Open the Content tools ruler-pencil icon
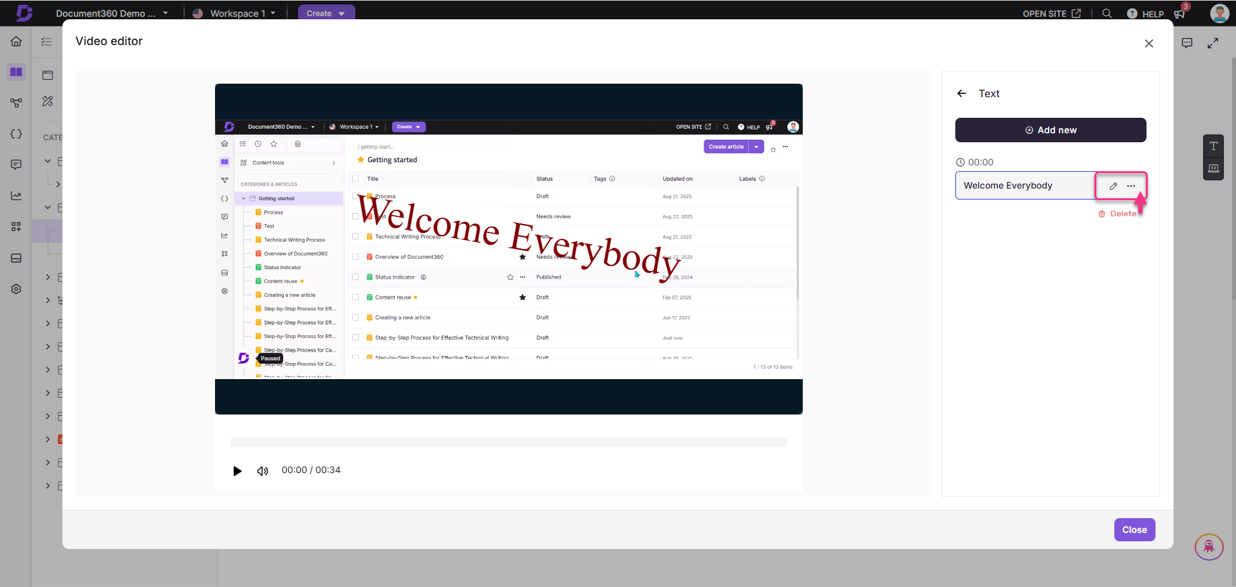Screen dimensions: 1236x587 [48, 101]
